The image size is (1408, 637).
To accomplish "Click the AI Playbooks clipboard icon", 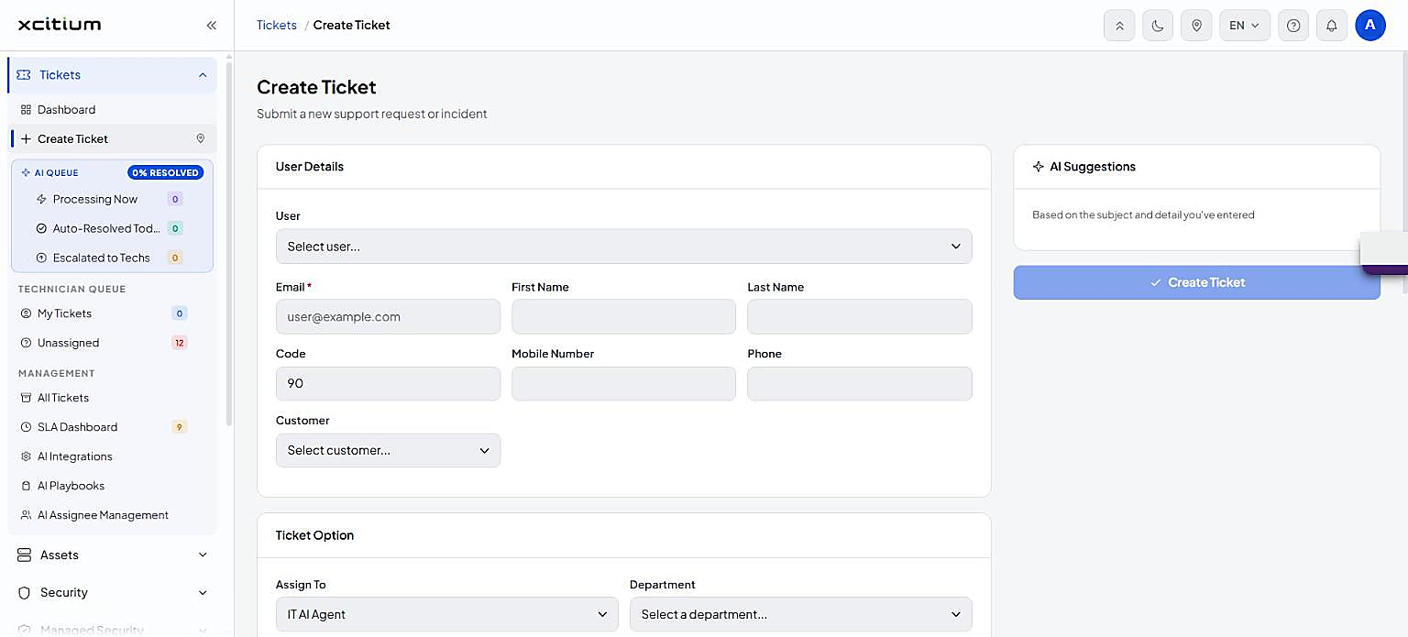I will [26, 486].
